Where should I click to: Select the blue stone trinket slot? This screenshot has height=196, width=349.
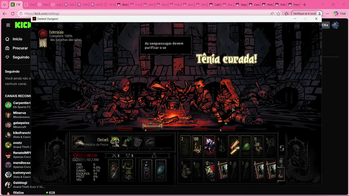pyautogui.click(x=161, y=170)
